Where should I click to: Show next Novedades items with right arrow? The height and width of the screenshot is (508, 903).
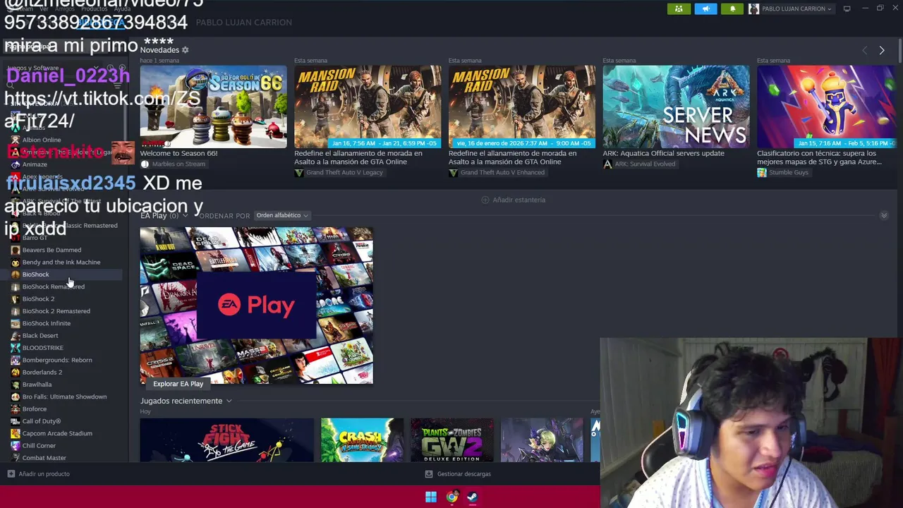coord(882,51)
